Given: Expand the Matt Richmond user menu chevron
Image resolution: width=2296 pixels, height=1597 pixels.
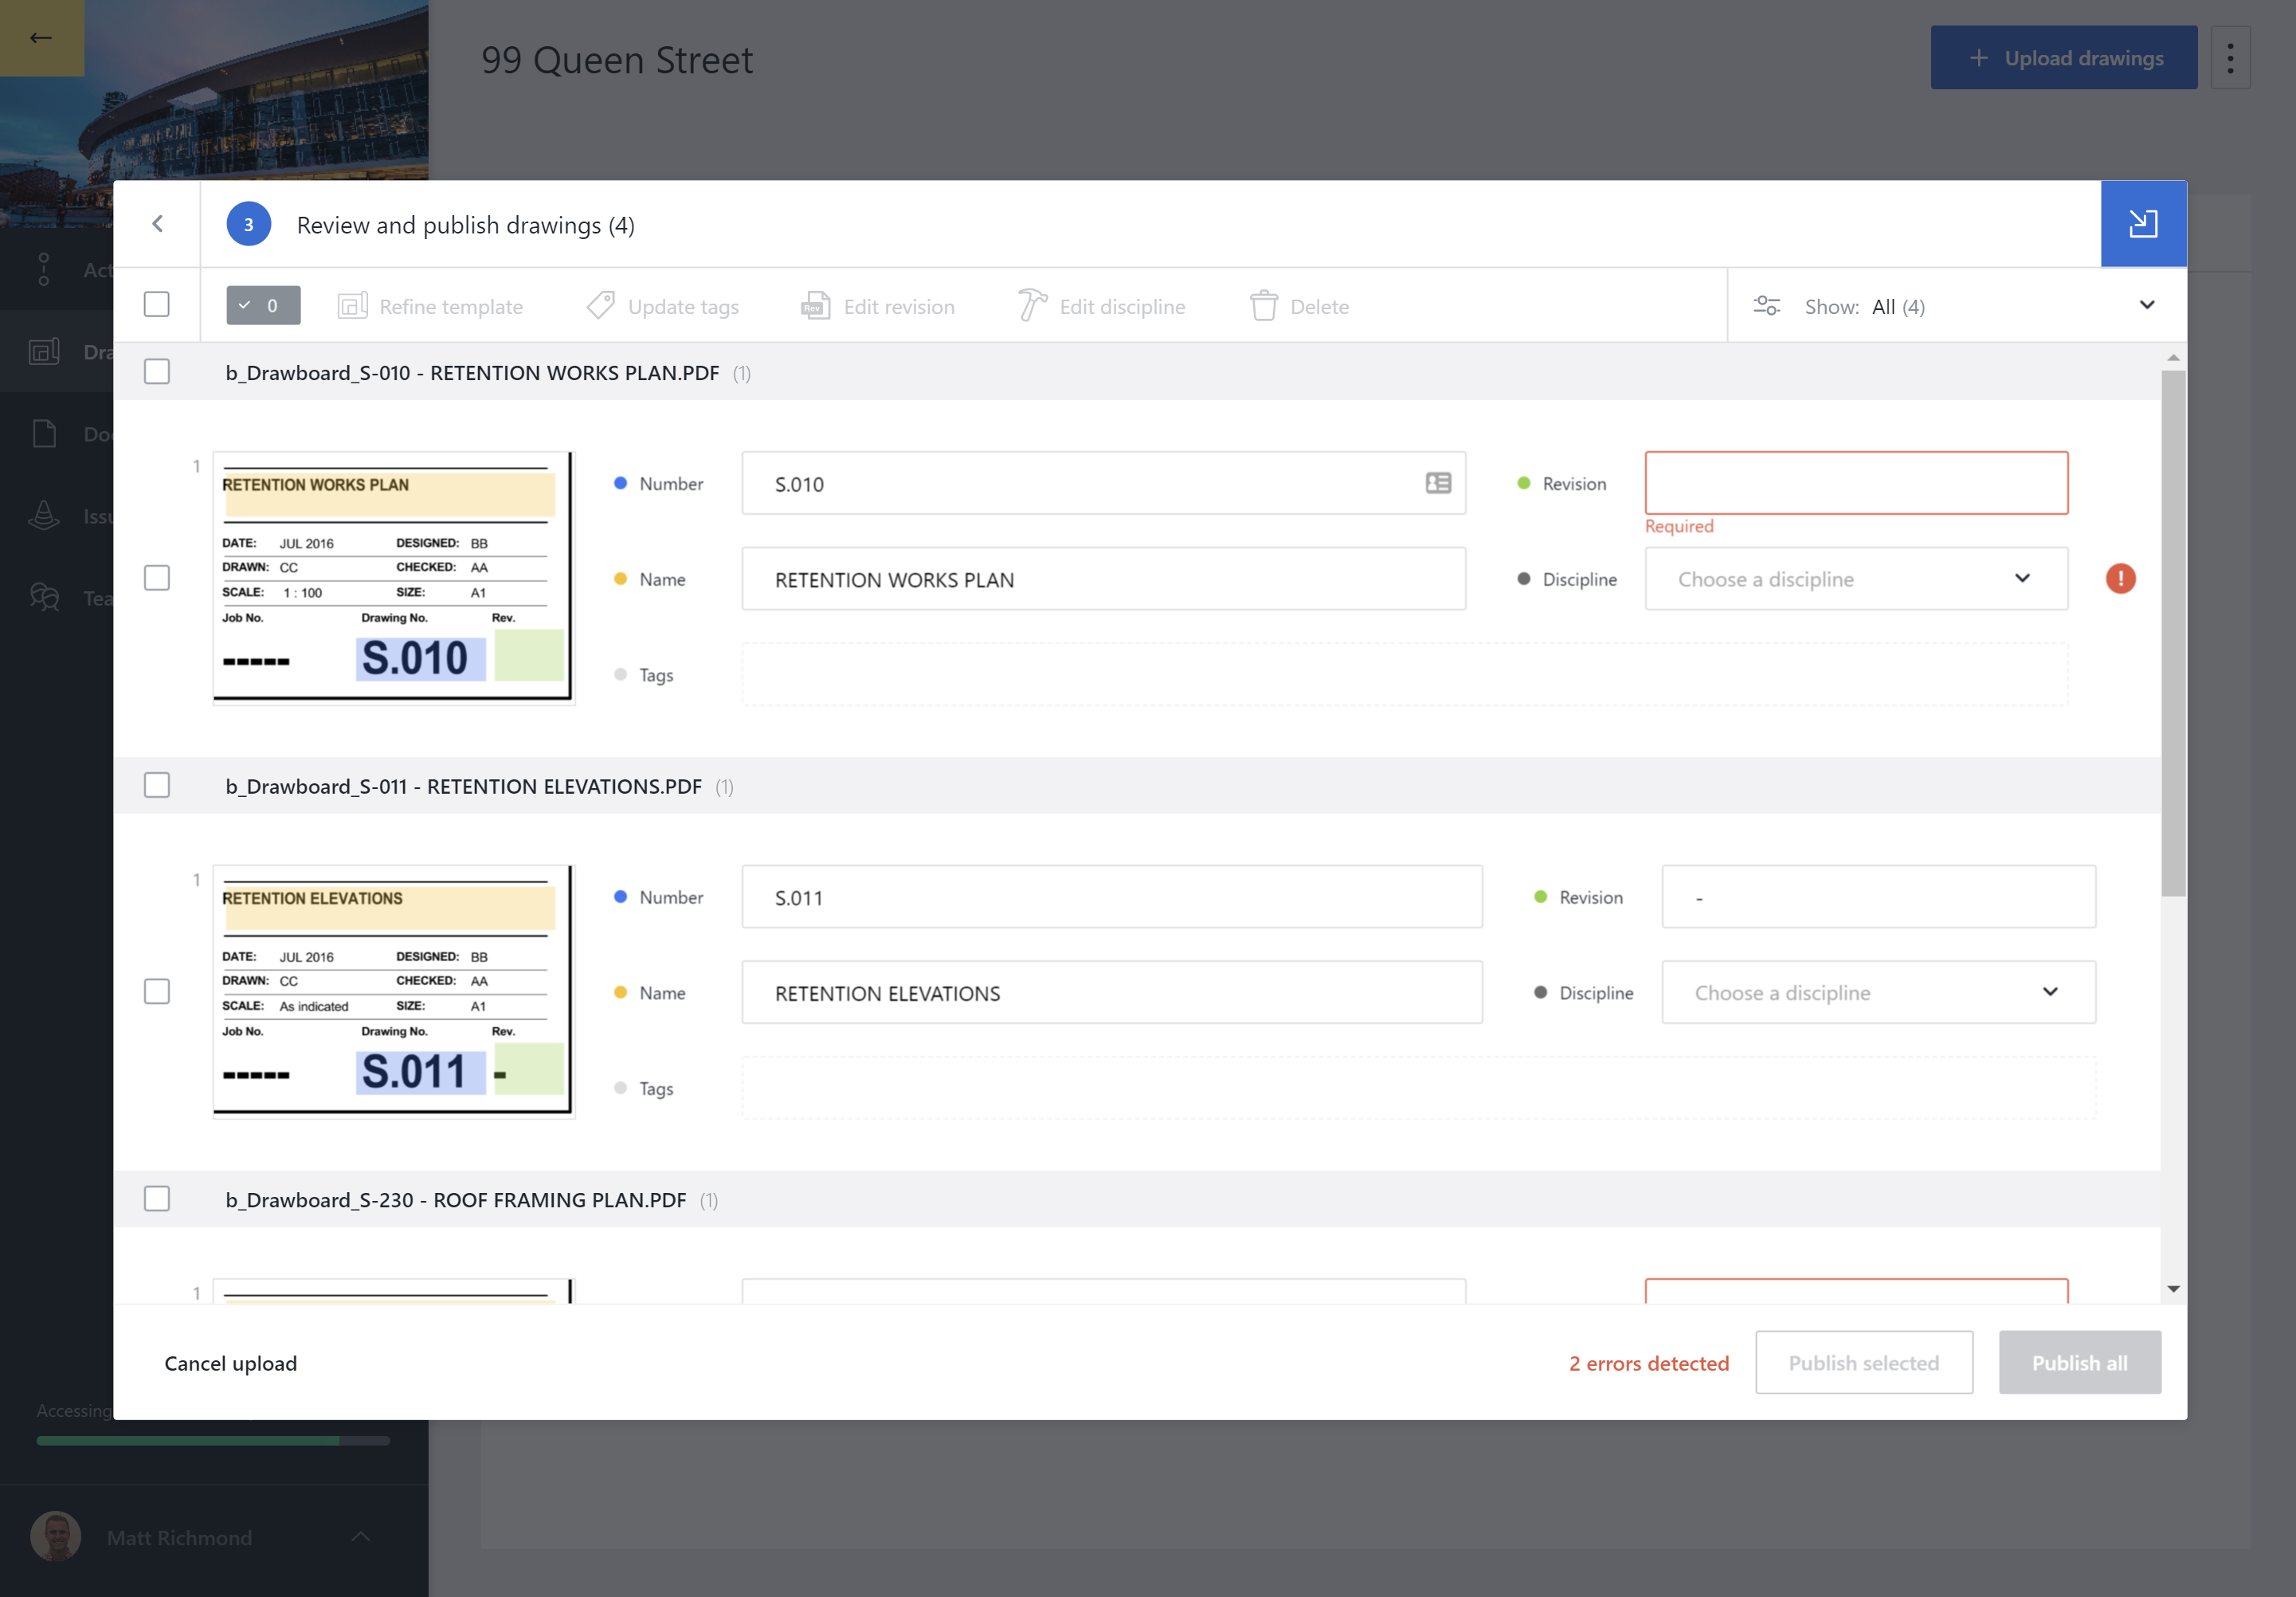Looking at the screenshot, I should [361, 1537].
